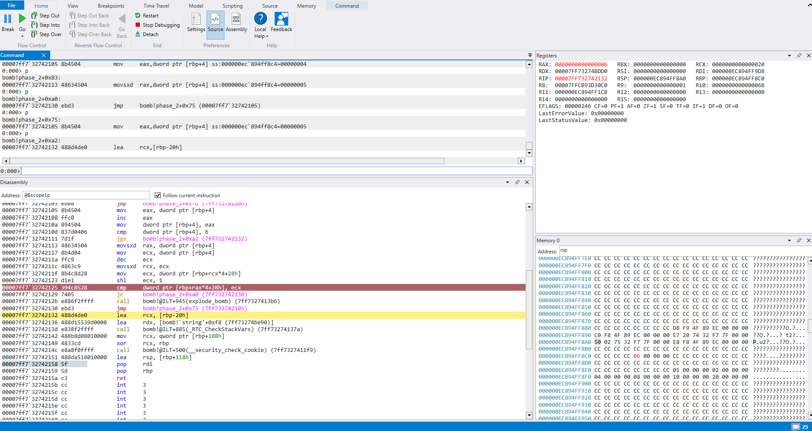The height and width of the screenshot is (431, 812).
Task: Stop Debugging with the red square
Action: [x=138, y=25]
